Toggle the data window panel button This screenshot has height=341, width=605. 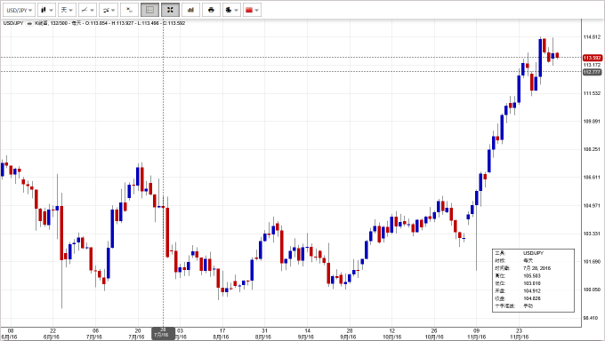click(149, 10)
